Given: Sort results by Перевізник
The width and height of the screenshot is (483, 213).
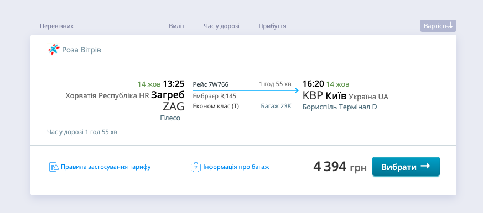Looking at the screenshot, I should tap(56, 26).
